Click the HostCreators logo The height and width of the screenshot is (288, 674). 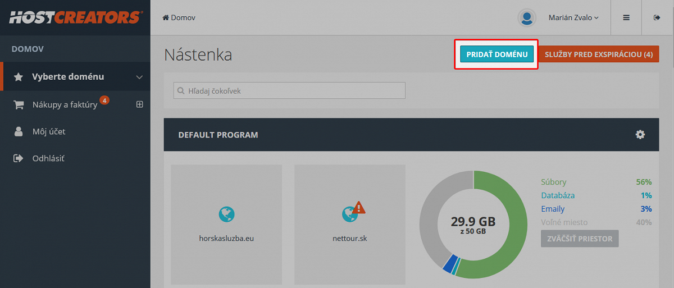[75, 17]
